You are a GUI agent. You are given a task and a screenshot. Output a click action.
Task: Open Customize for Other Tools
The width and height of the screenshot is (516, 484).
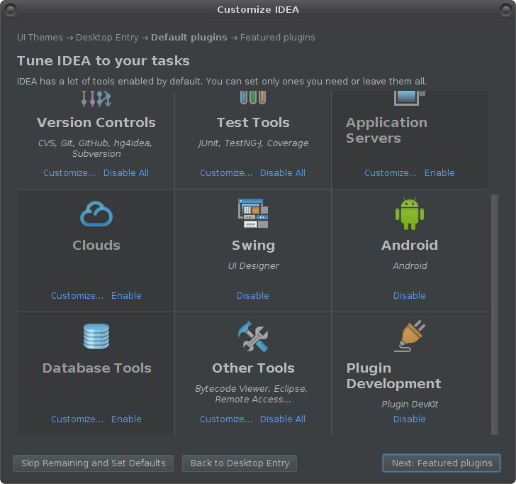click(x=226, y=419)
